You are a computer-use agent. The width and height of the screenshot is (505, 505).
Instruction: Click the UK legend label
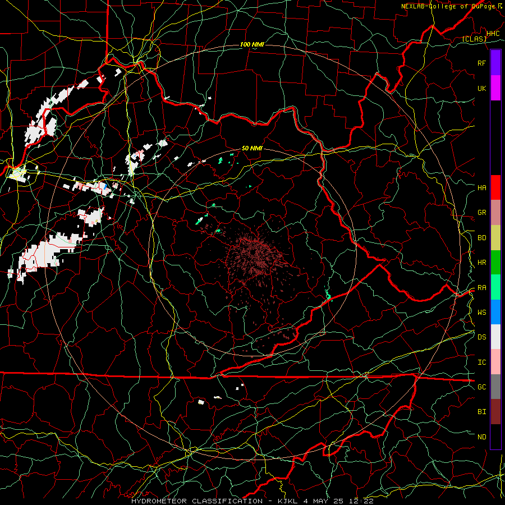click(x=482, y=88)
